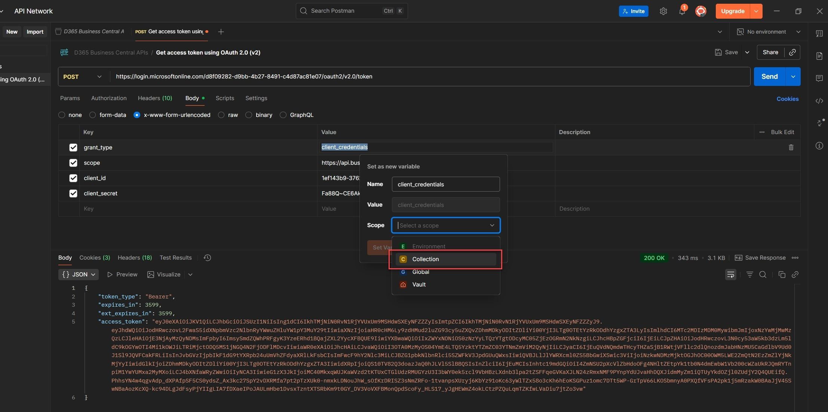Uncheck the client_secret parameter row
Image resolution: width=828 pixels, height=412 pixels.
[x=73, y=193]
